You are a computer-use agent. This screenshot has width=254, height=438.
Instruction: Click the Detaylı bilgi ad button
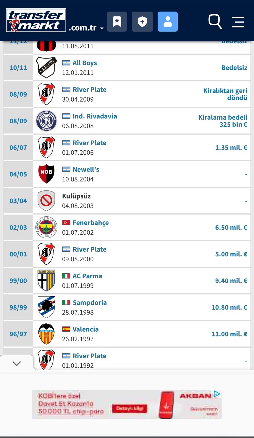[x=130, y=409]
